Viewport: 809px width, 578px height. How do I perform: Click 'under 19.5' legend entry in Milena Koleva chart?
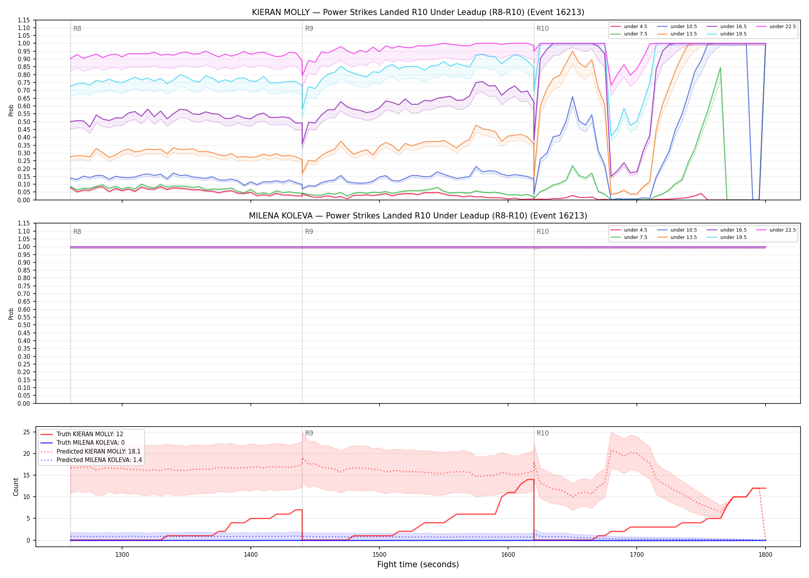click(727, 237)
